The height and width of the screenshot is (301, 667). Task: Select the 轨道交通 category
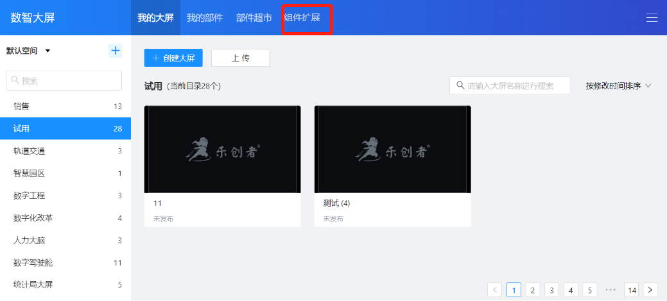click(65, 151)
